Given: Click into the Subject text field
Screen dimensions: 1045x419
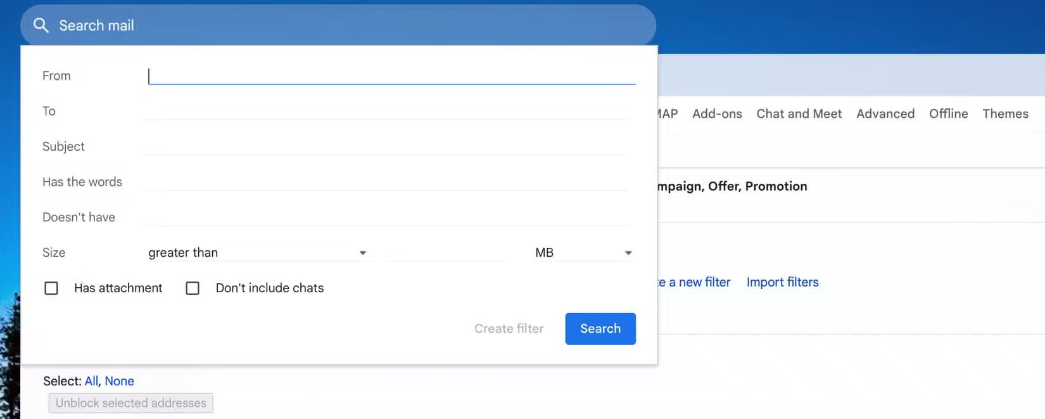Looking at the screenshot, I should click(x=386, y=146).
